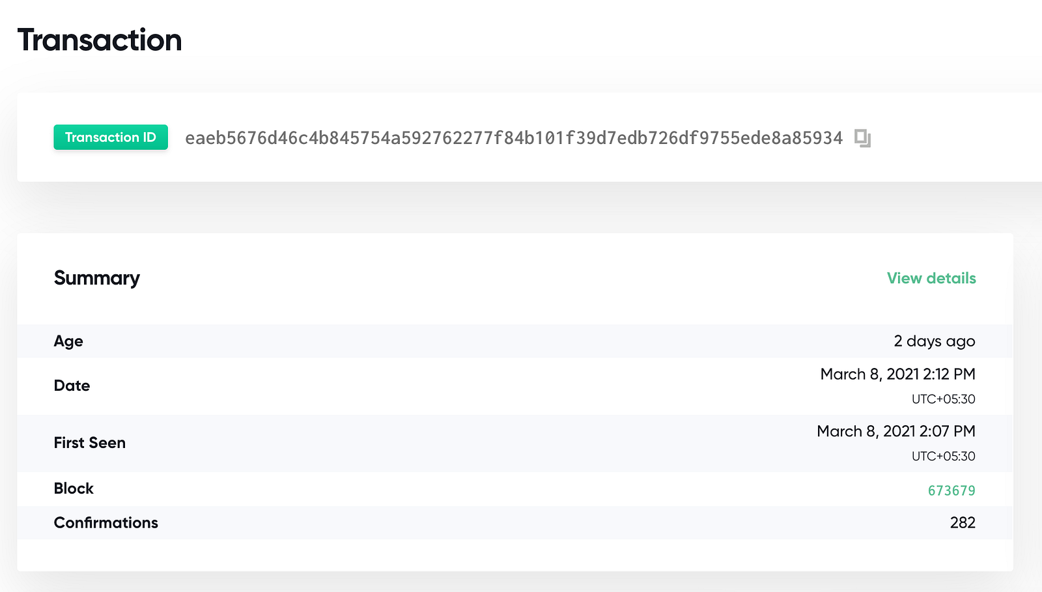Click the '2 days ago' value
This screenshot has width=1042, height=592.
click(x=934, y=341)
